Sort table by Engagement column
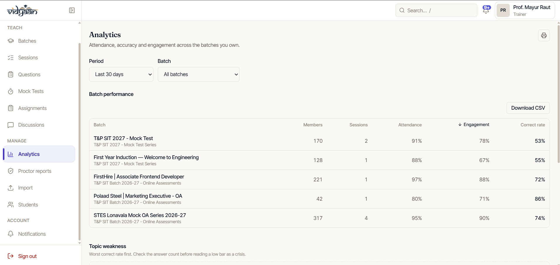The width and height of the screenshot is (560, 265). (474, 125)
